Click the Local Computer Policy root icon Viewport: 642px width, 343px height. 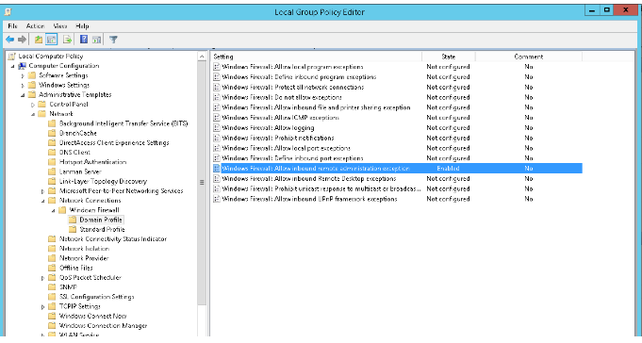[12, 57]
